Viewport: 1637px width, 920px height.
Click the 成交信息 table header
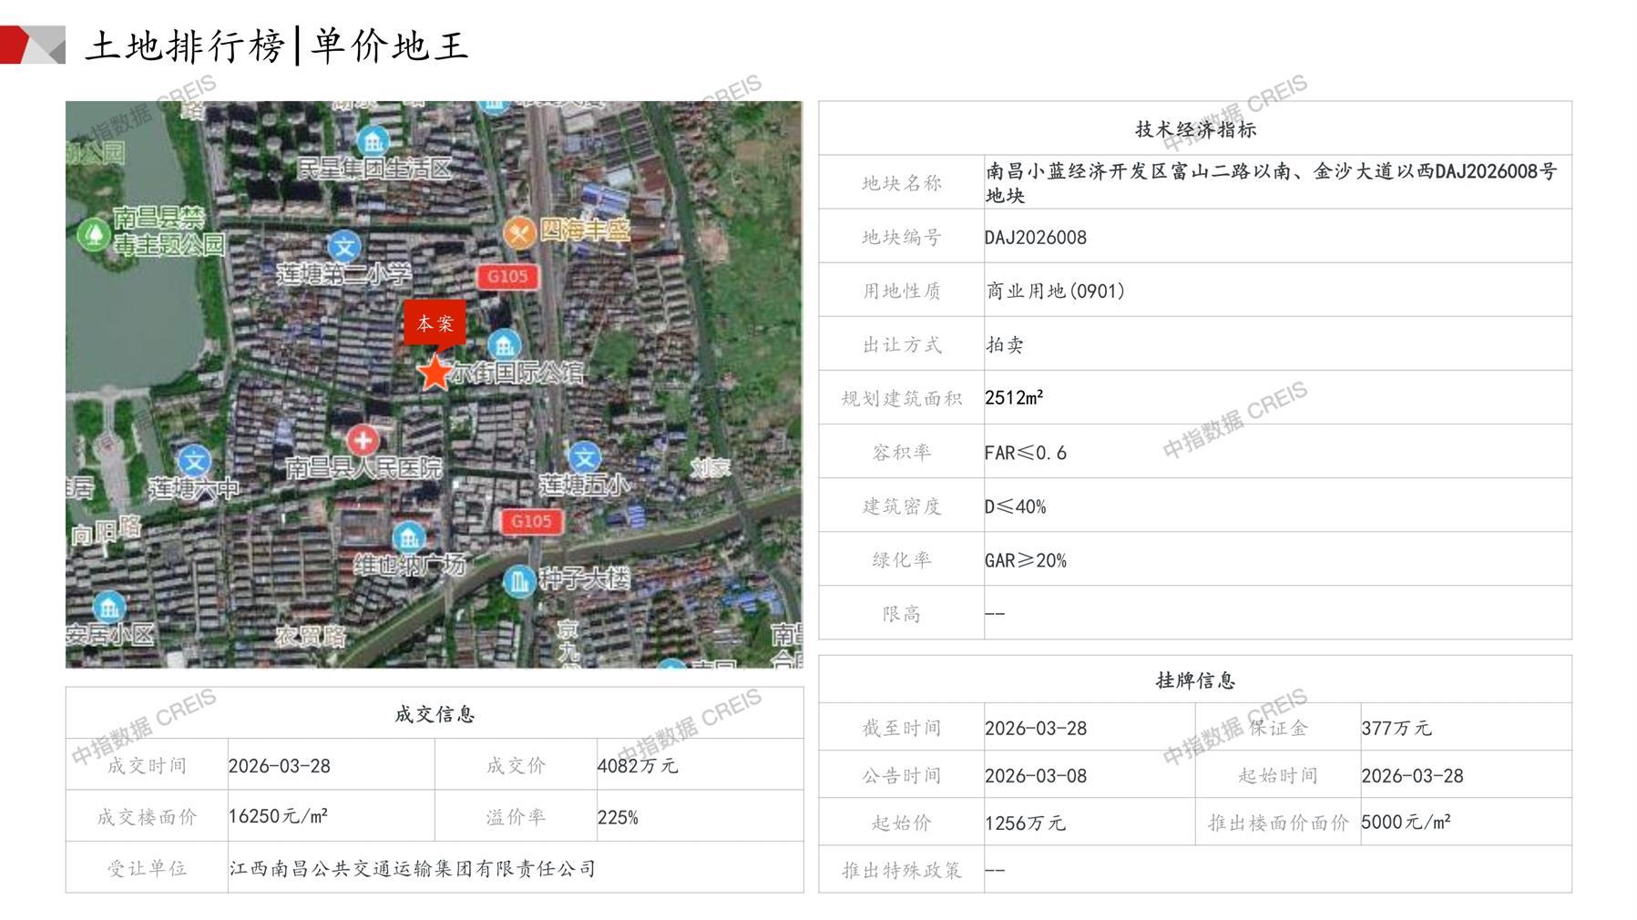(435, 714)
